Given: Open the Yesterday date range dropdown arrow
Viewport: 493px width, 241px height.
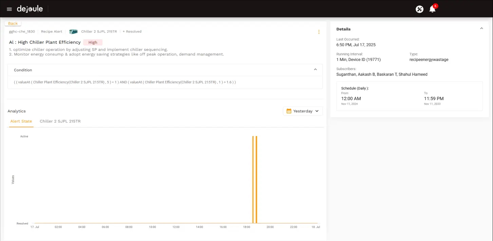Looking at the screenshot, I should click(317, 111).
